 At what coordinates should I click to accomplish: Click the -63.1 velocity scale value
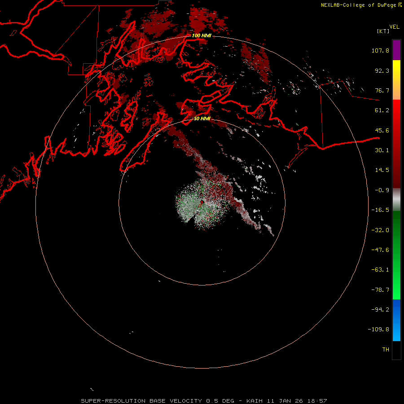(x=380, y=270)
